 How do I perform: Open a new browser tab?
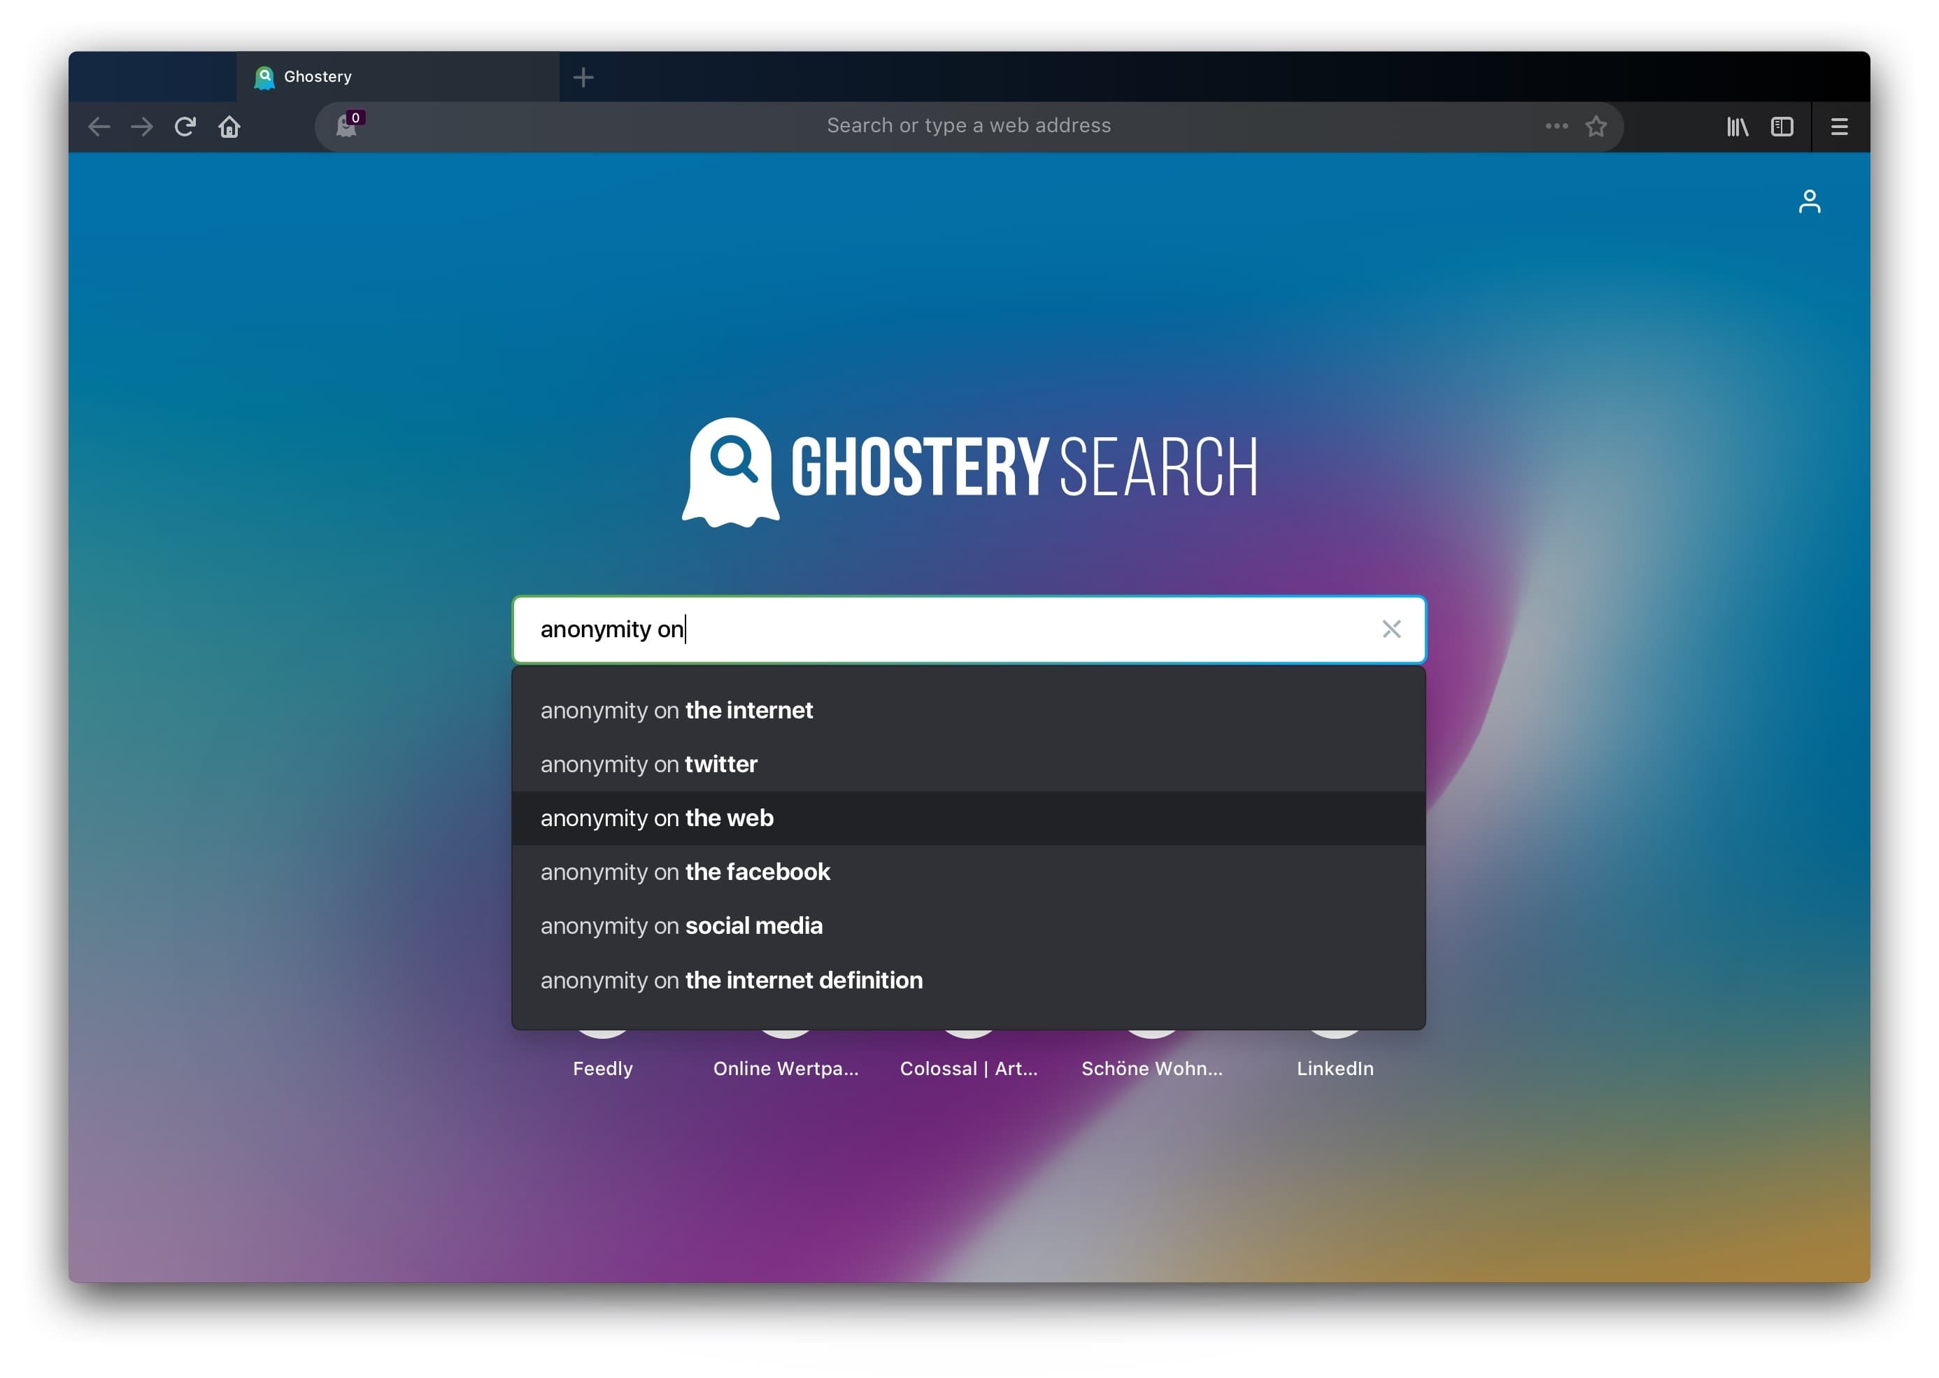tap(583, 78)
